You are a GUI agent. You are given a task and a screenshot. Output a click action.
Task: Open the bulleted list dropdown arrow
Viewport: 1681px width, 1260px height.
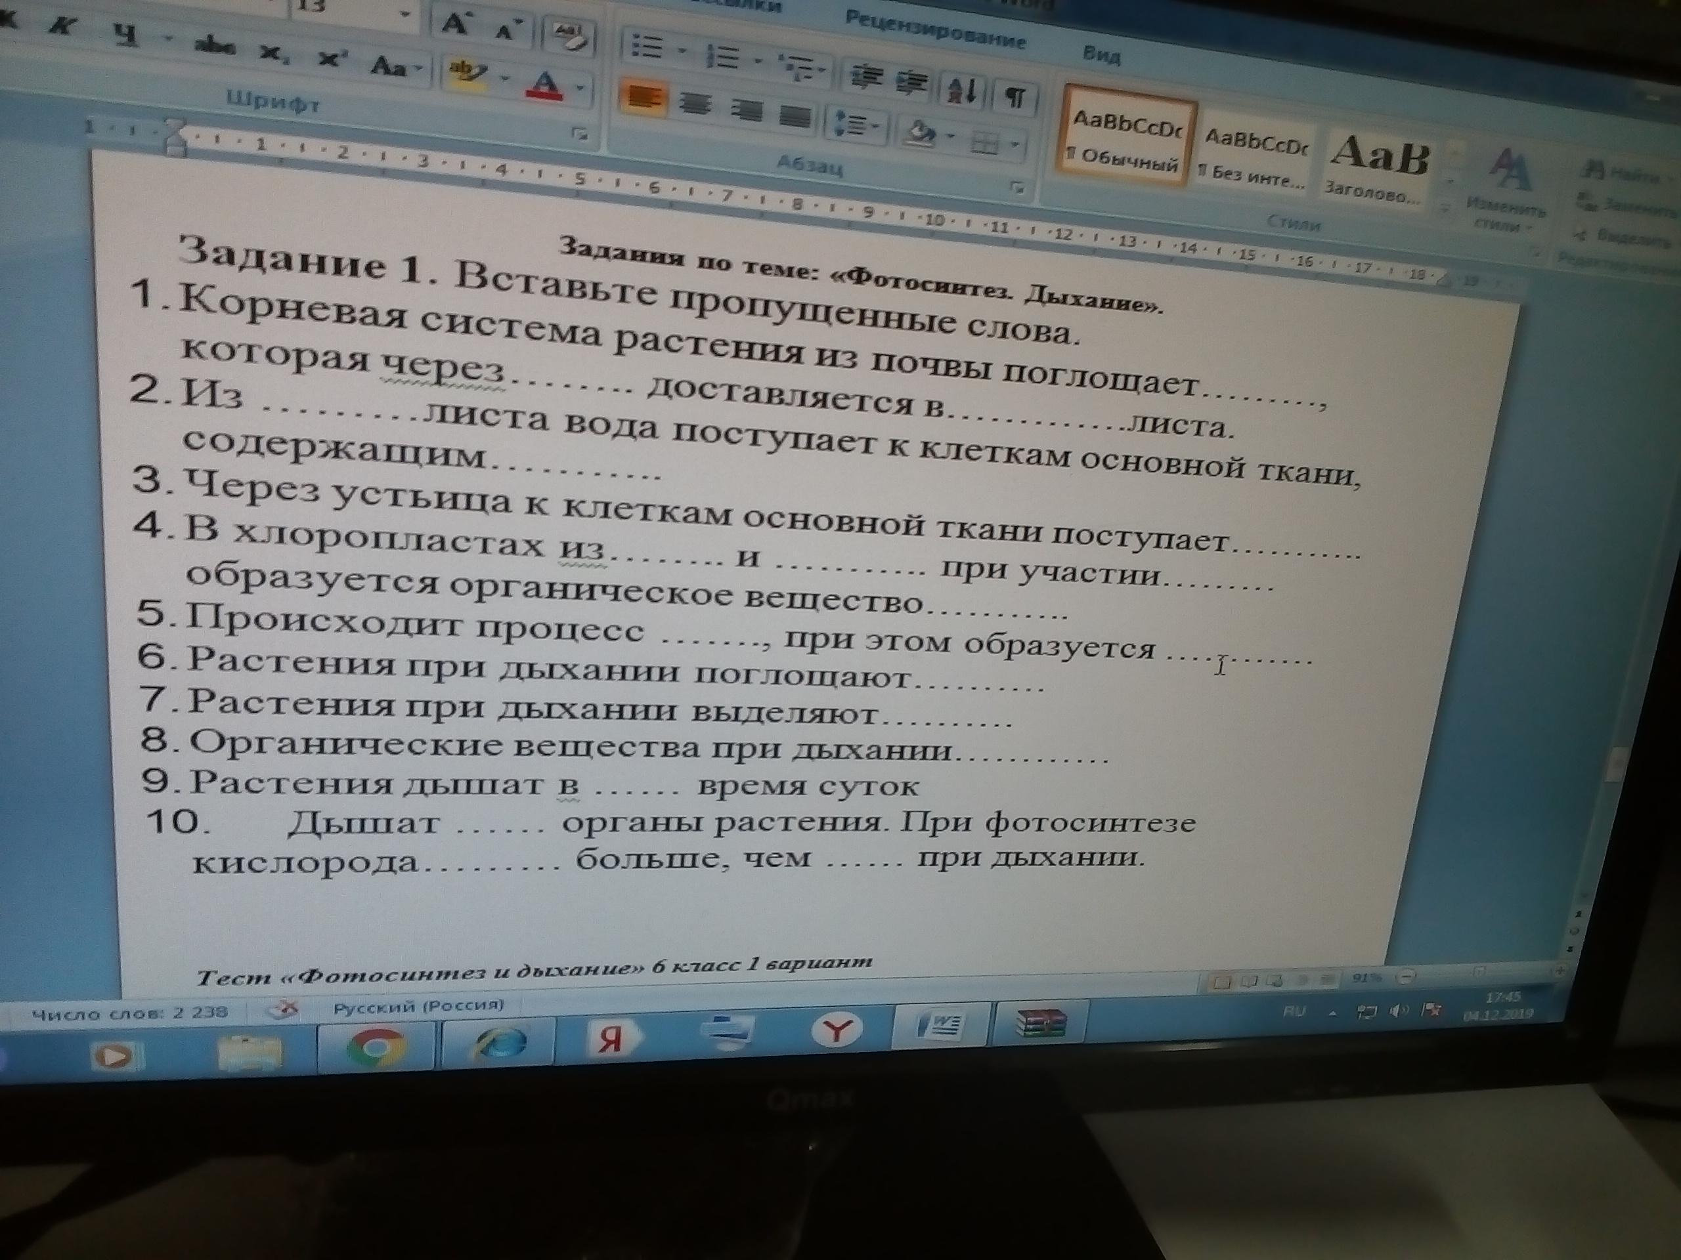click(x=682, y=52)
